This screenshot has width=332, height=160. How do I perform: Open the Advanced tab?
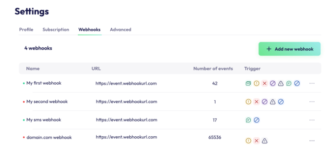(121, 30)
